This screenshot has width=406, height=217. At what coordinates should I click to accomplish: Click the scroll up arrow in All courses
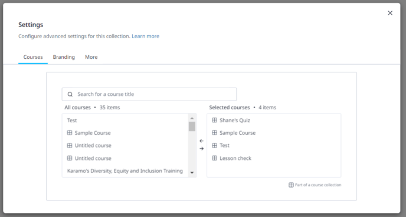(x=192, y=118)
